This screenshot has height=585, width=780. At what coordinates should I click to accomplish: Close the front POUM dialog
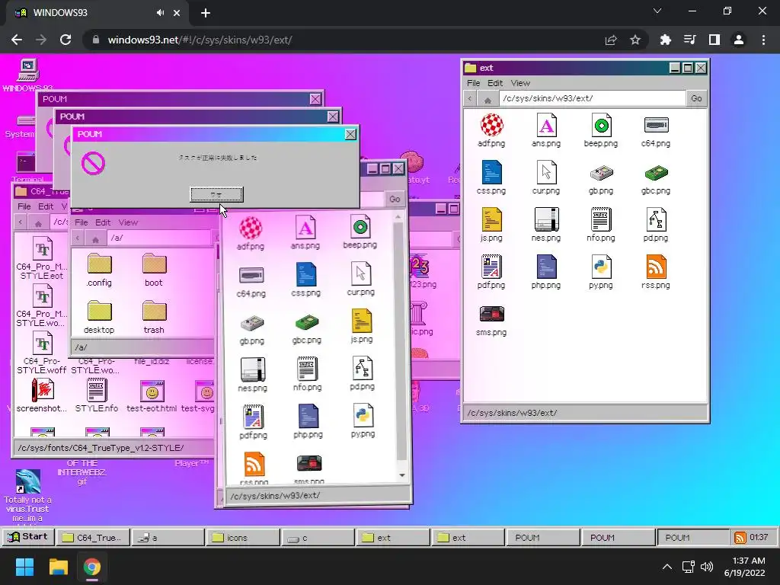click(350, 134)
